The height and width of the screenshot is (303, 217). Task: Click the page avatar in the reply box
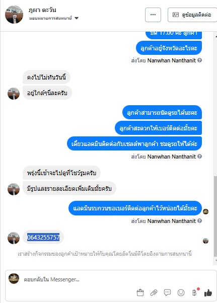pyautogui.click(x=14, y=278)
